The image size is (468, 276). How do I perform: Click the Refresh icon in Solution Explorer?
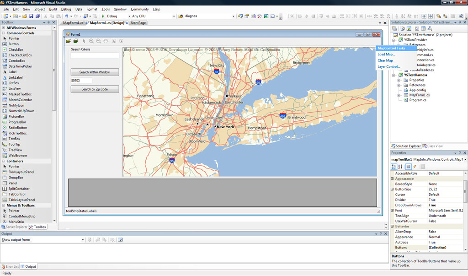click(409, 28)
